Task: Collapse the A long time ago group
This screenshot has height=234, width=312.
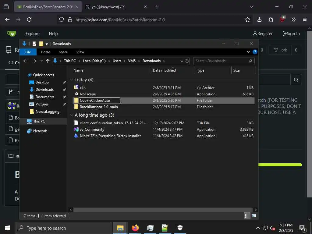Action: pyautogui.click(x=72, y=115)
